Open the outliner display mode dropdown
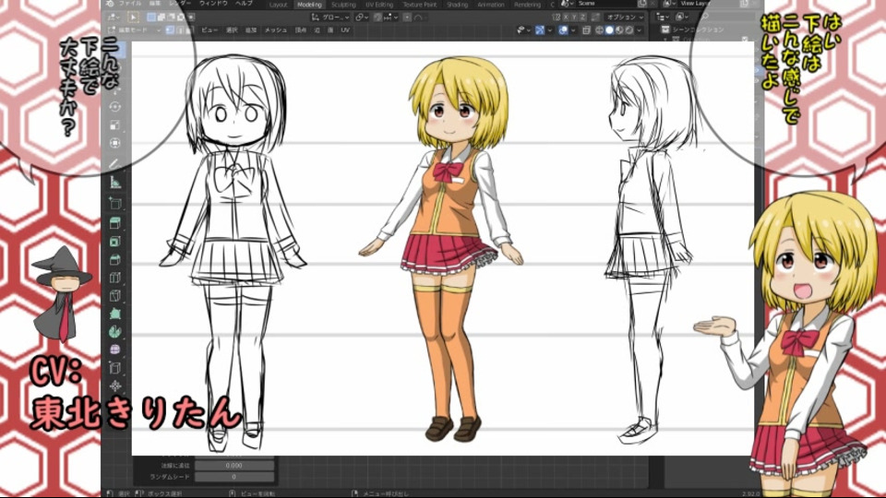This screenshot has width=886, height=498. click(681, 17)
